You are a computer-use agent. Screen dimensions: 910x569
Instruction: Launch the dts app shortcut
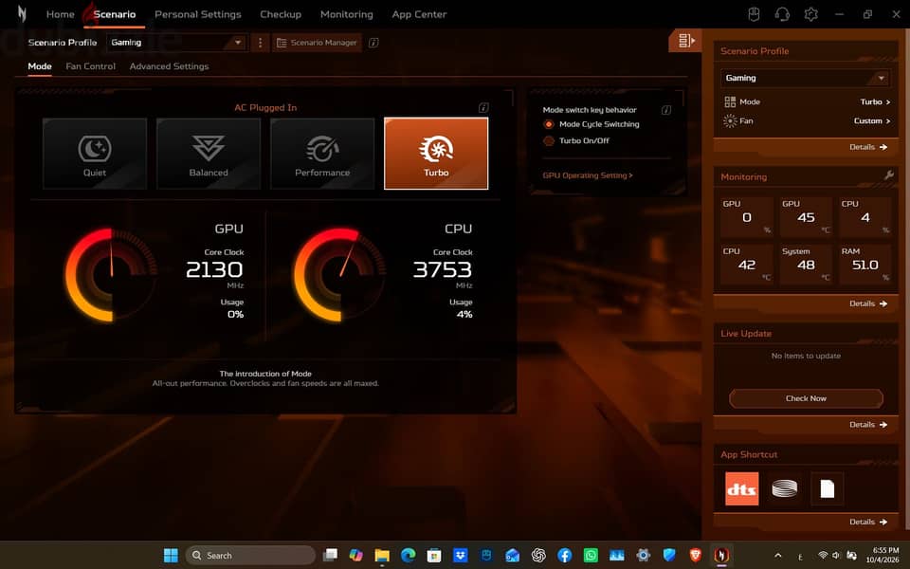(x=741, y=488)
